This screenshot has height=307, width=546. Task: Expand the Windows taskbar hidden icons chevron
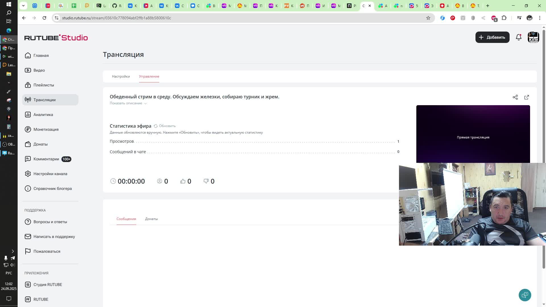(x=13, y=251)
